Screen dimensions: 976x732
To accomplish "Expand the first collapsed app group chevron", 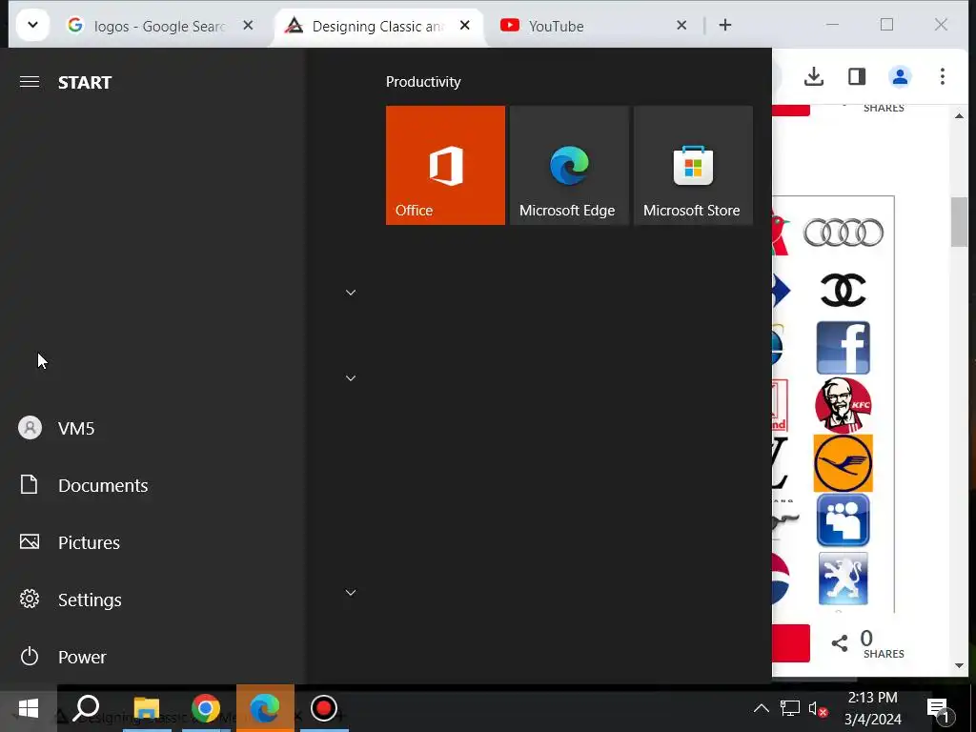I will 351,293.
